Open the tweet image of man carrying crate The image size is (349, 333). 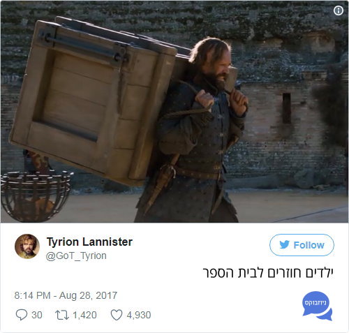tap(174, 112)
